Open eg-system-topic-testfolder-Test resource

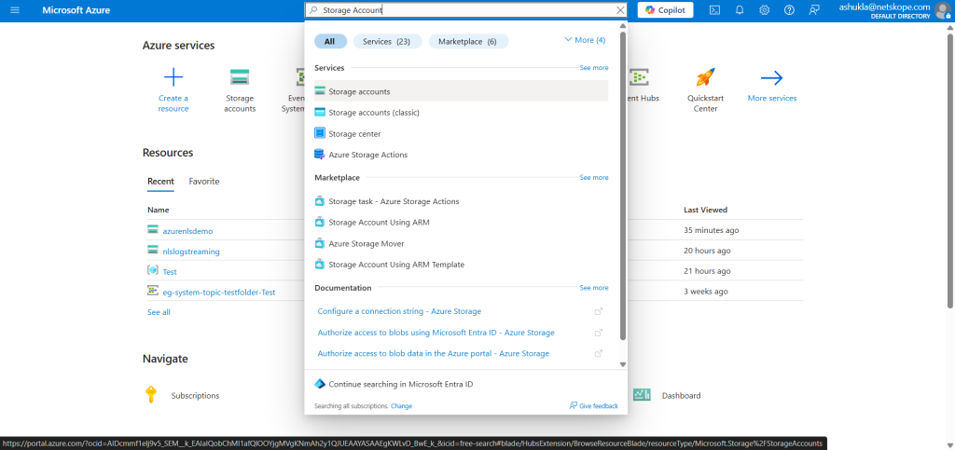click(218, 293)
